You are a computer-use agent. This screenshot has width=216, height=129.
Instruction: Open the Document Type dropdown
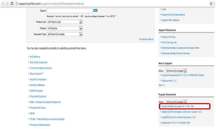coord(65,34)
